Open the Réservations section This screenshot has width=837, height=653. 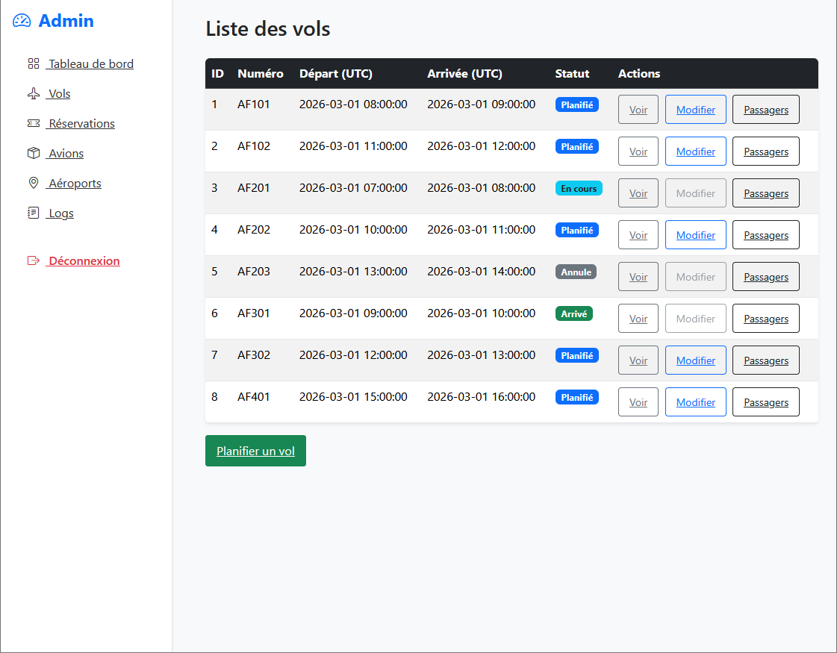tap(80, 123)
